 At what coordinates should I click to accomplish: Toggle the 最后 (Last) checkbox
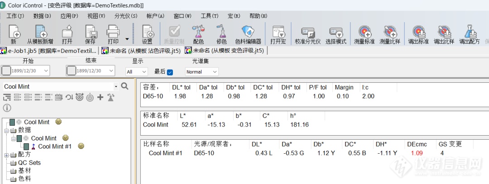coord(170,72)
